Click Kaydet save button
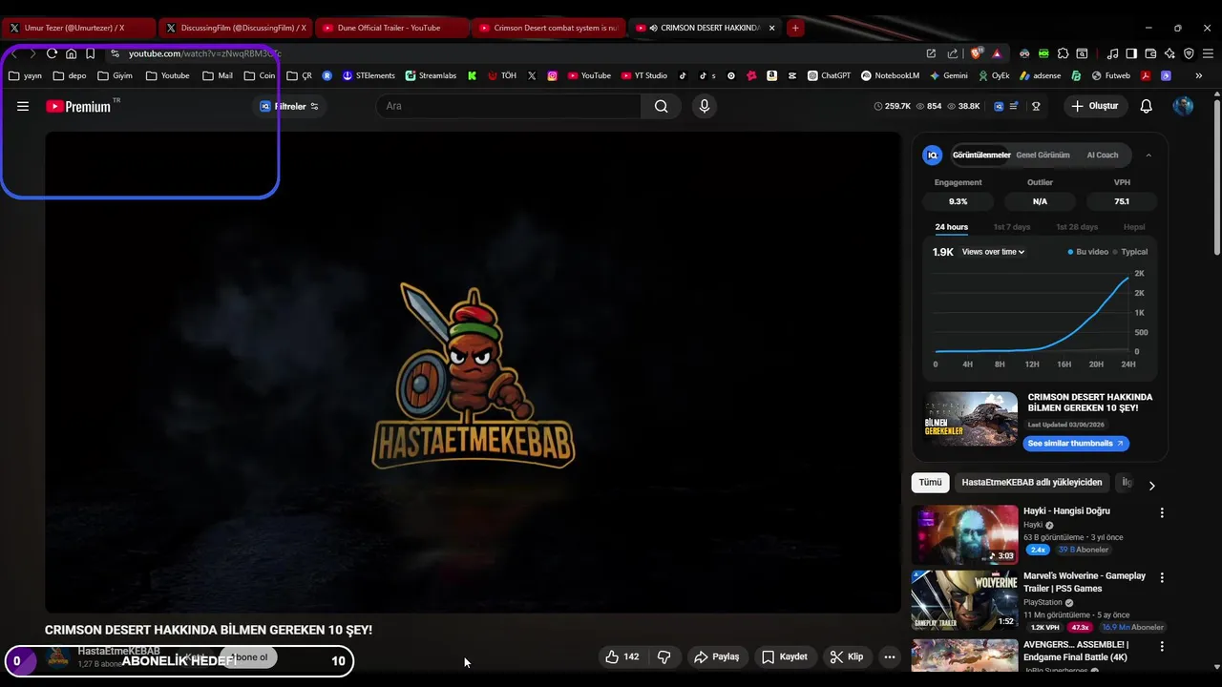This screenshot has height=687, width=1222. [x=785, y=656]
